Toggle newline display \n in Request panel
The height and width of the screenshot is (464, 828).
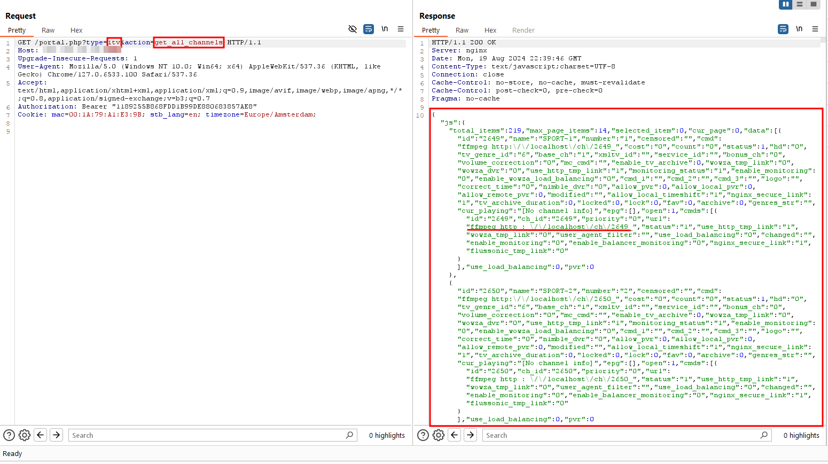point(385,29)
